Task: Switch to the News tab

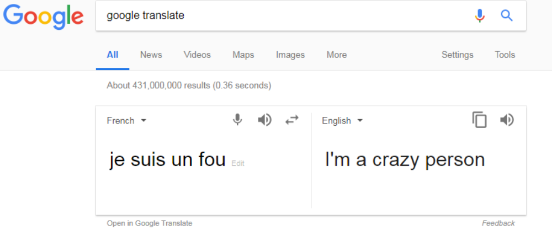Action: 151,55
